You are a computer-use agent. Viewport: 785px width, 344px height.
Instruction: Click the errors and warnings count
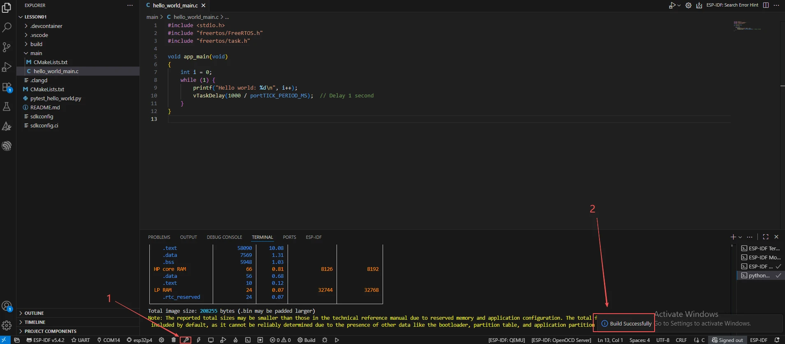coord(280,340)
